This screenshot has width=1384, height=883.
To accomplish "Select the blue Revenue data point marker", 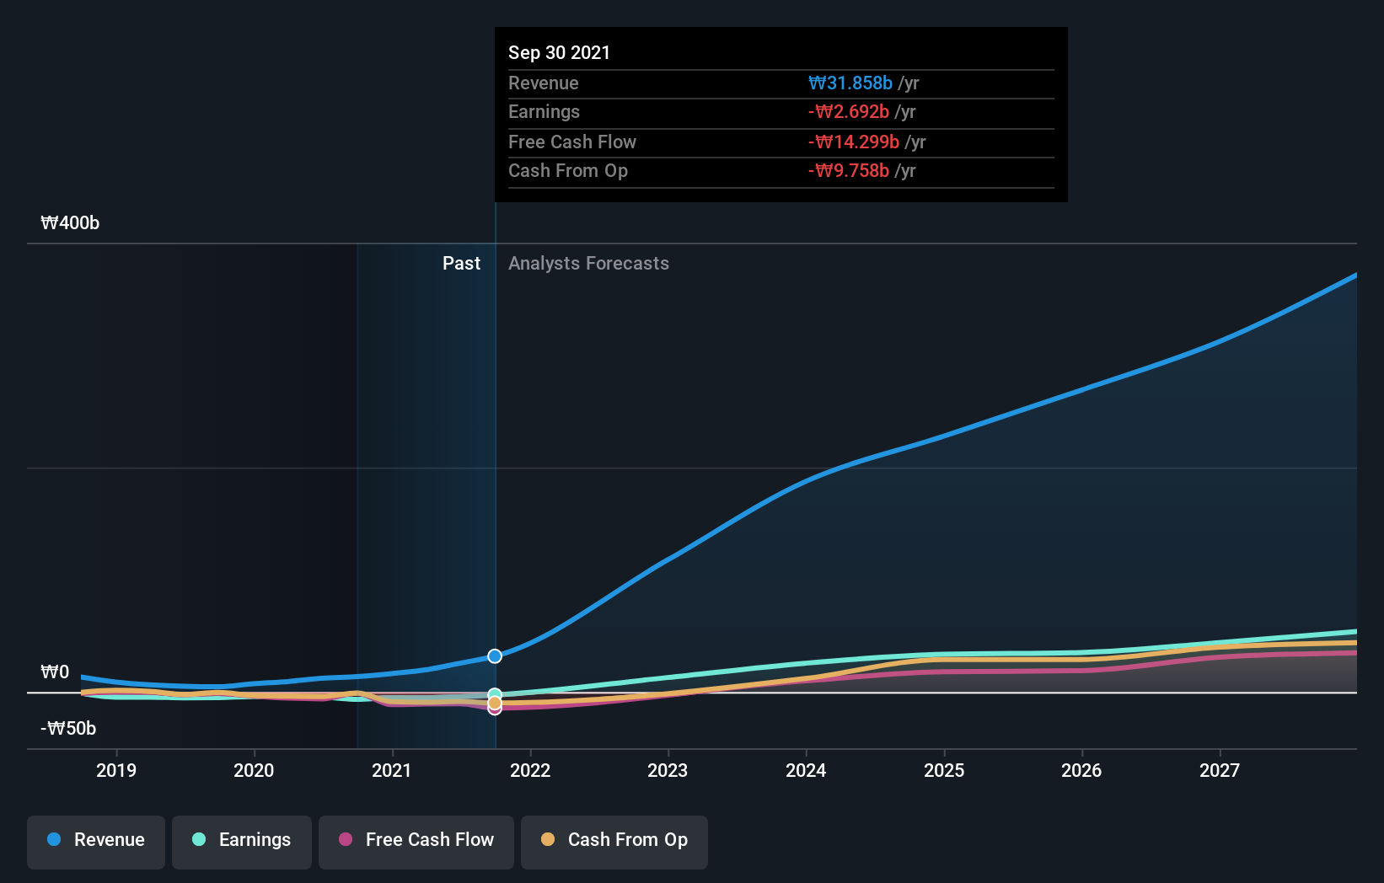I will click(x=495, y=656).
